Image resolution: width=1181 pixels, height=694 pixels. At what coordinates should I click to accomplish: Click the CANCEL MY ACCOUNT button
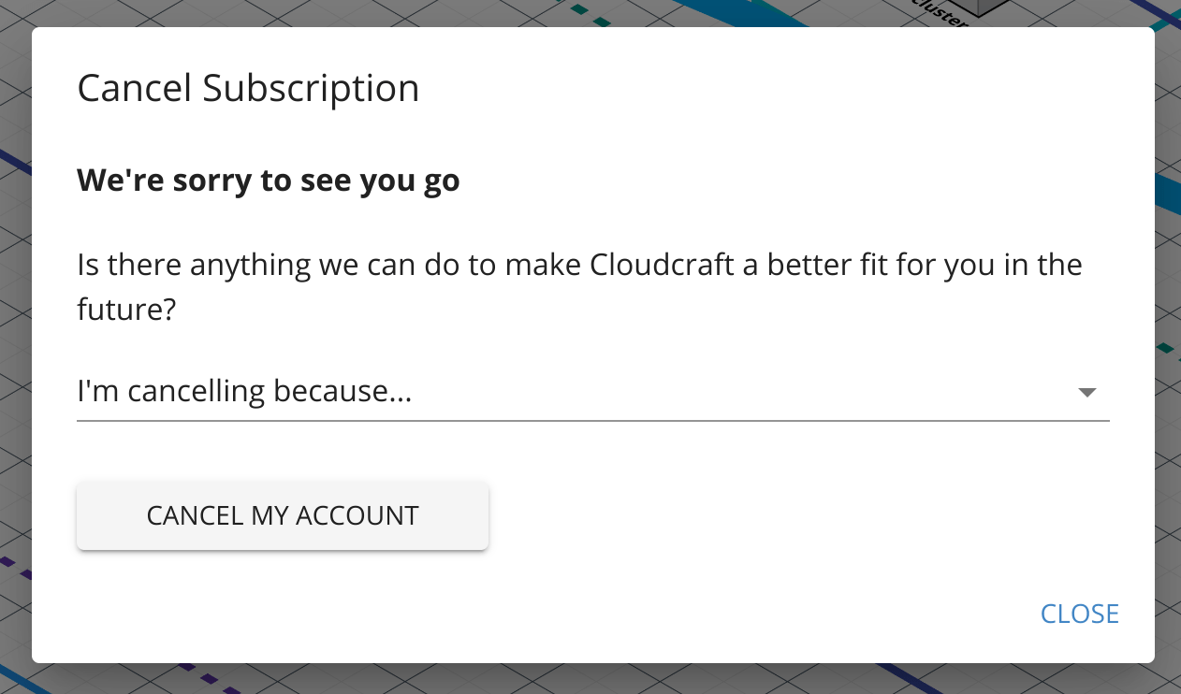[283, 515]
